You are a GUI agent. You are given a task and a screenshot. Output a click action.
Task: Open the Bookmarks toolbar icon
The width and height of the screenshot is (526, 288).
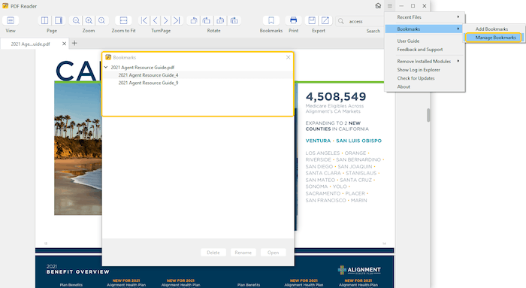[271, 20]
